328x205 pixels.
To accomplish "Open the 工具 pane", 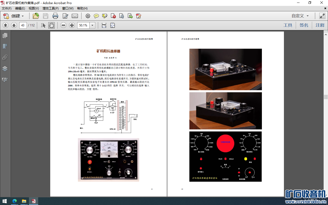I will [288, 25].
